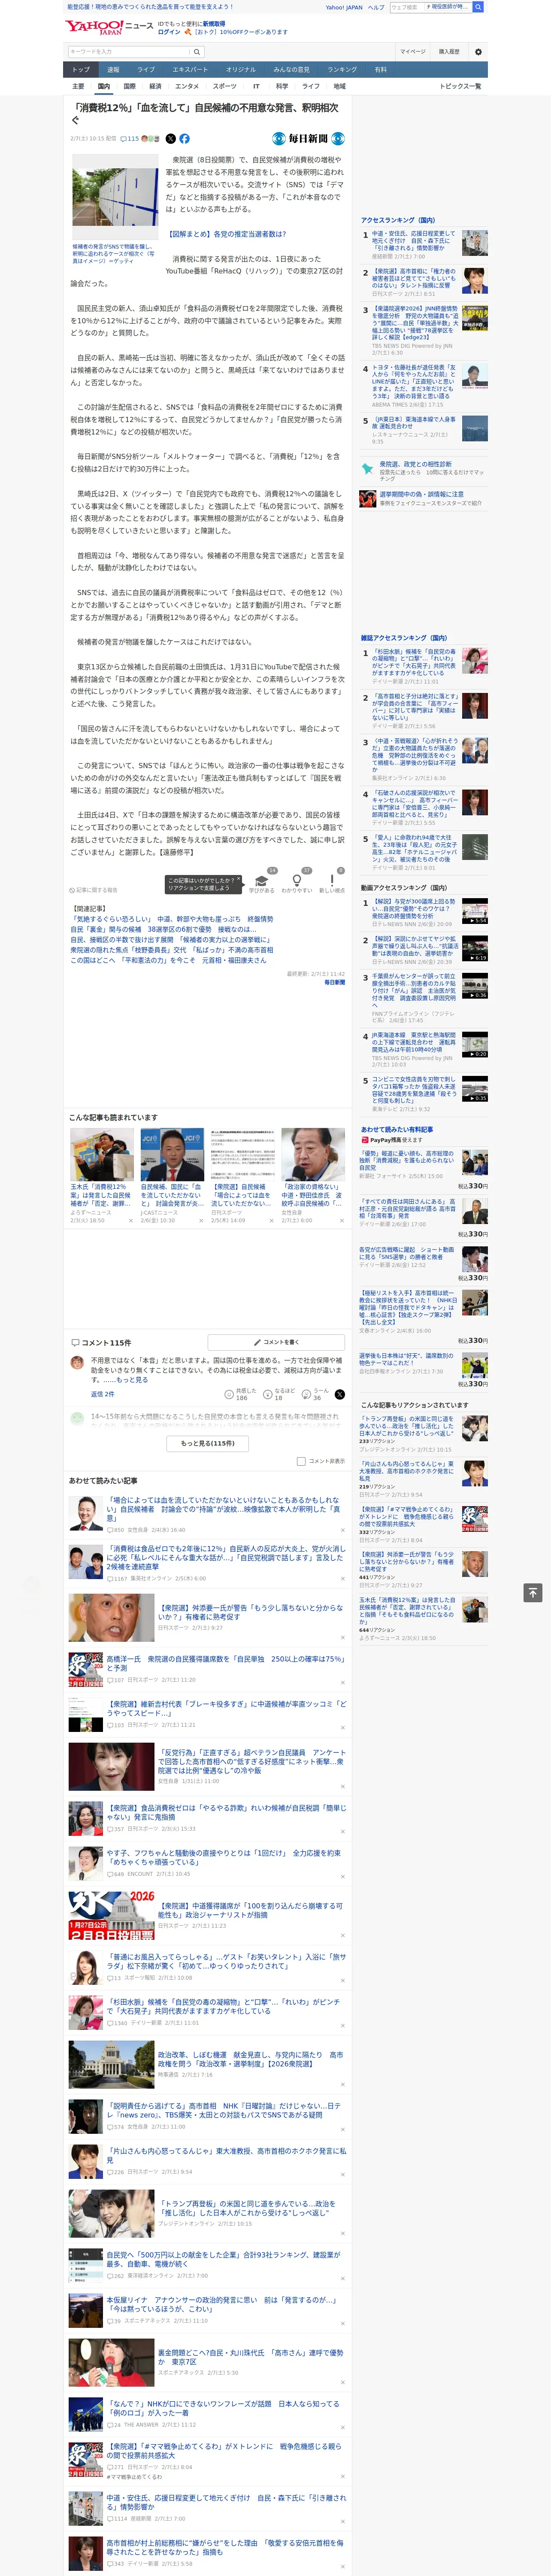Screen dimensions: 551x2576
Task: Select the オリジナル navigation tab
Action: (x=241, y=70)
